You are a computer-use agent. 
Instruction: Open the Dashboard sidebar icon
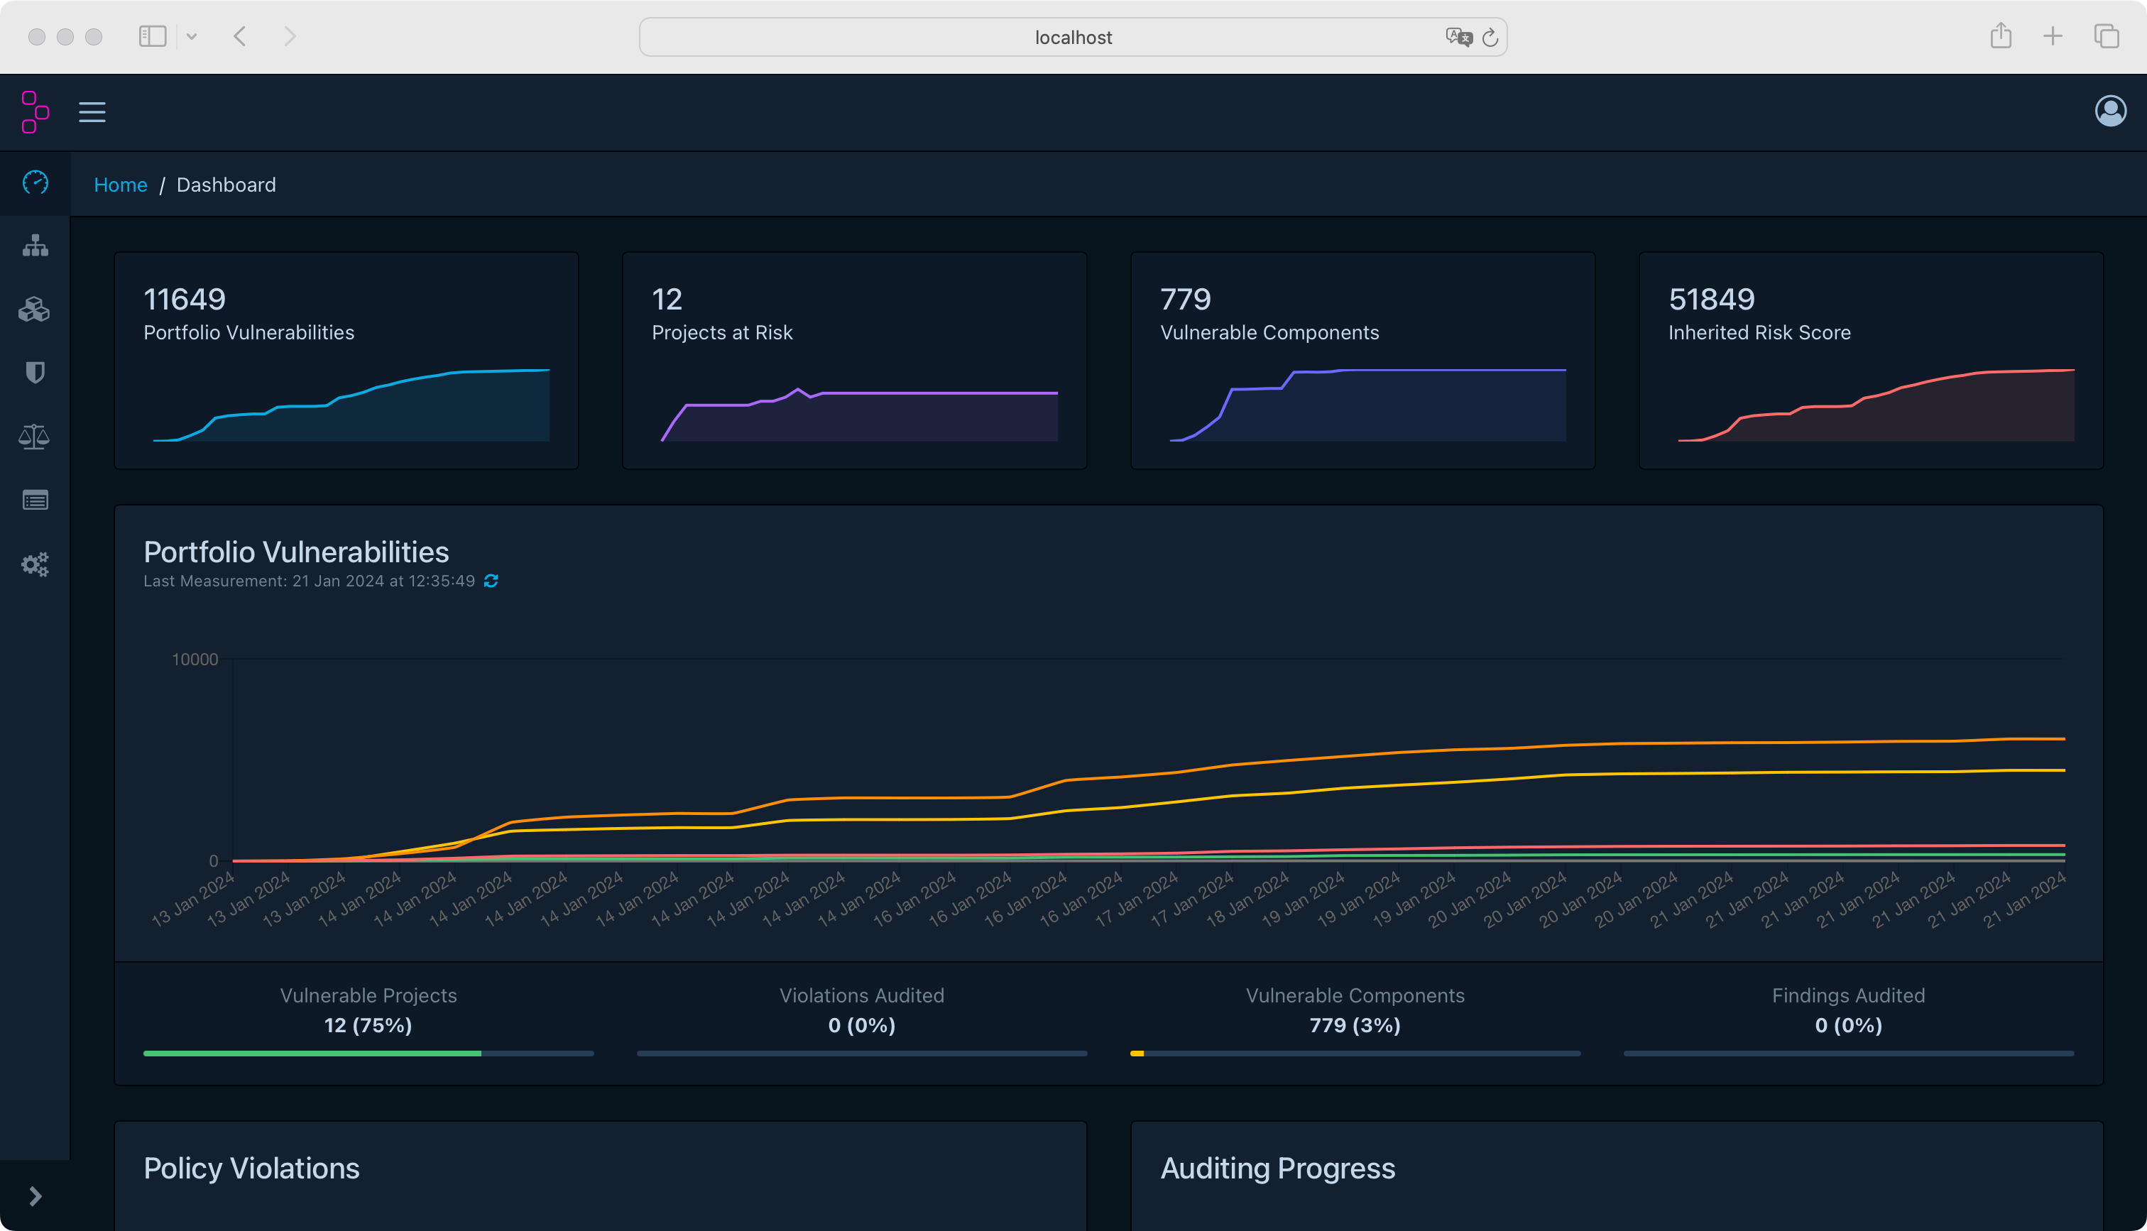click(35, 182)
